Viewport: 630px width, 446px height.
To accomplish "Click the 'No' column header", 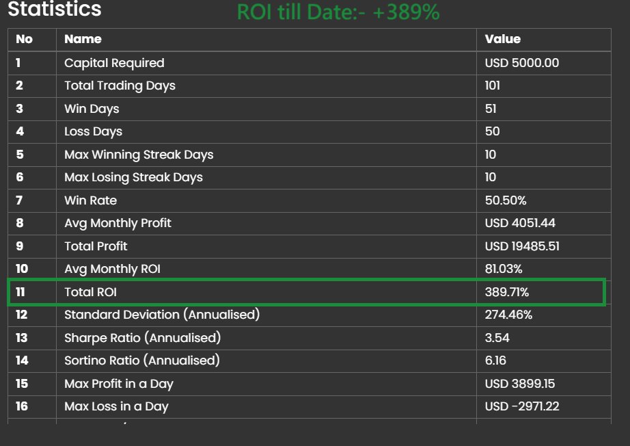I will pyautogui.click(x=24, y=39).
